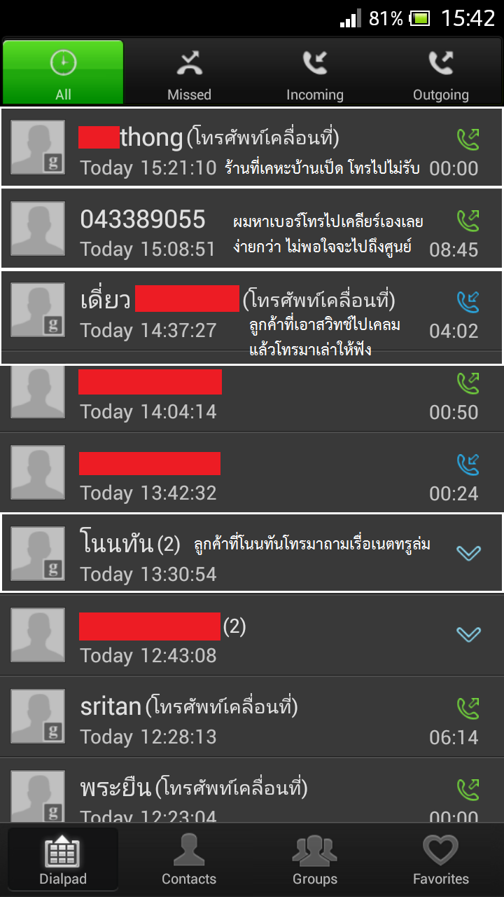This screenshot has height=897, width=504.
Task: Open the battery status icon
Action: [420, 18]
